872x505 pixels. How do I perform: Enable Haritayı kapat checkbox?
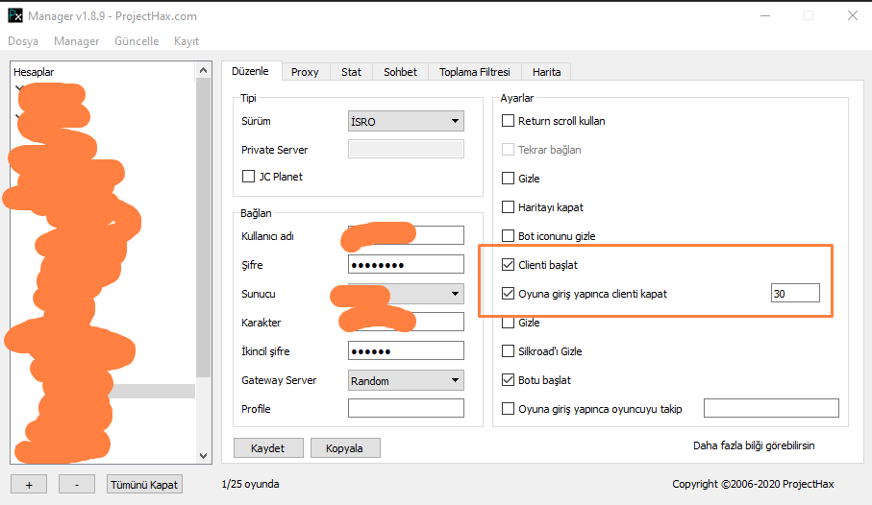(x=510, y=207)
